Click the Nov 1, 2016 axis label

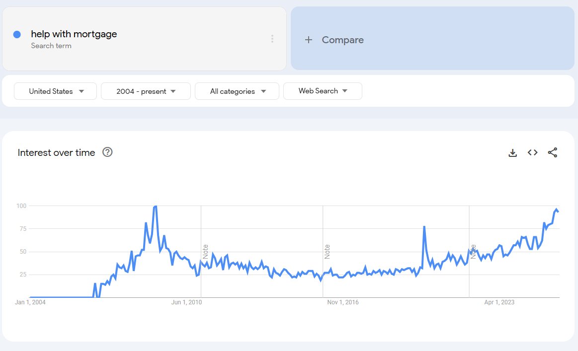point(343,302)
